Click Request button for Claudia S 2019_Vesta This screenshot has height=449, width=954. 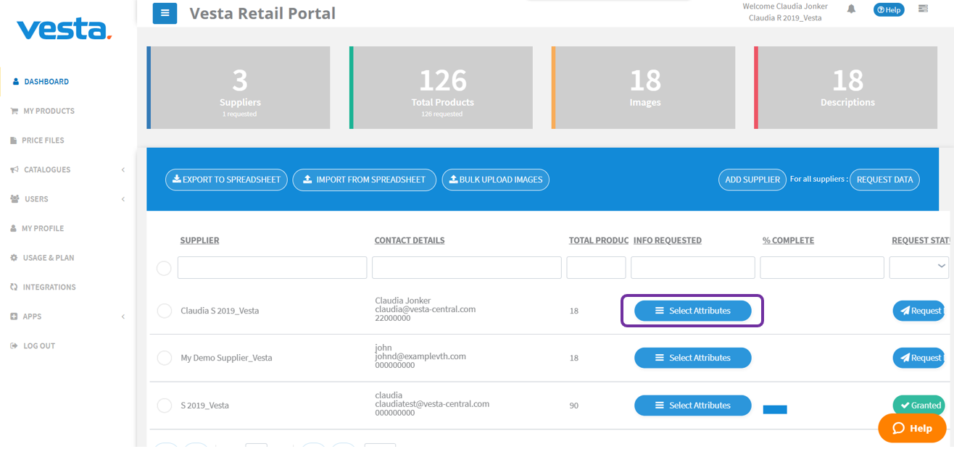pos(919,311)
